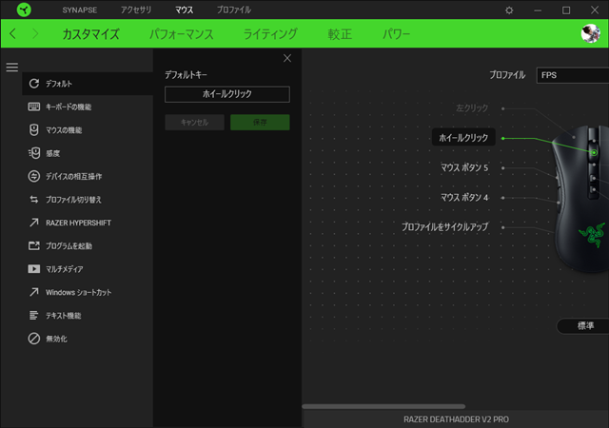This screenshot has height=428, width=609.
Task: Select the 感度 sensitivity icon
Action: 34,153
